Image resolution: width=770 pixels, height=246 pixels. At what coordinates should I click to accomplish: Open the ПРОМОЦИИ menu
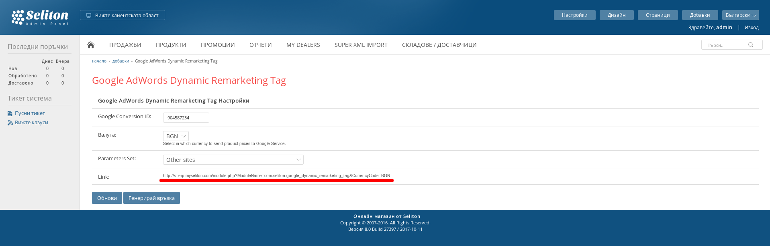tap(218, 45)
